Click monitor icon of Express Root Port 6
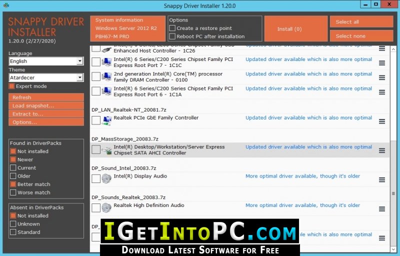 coord(106,91)
